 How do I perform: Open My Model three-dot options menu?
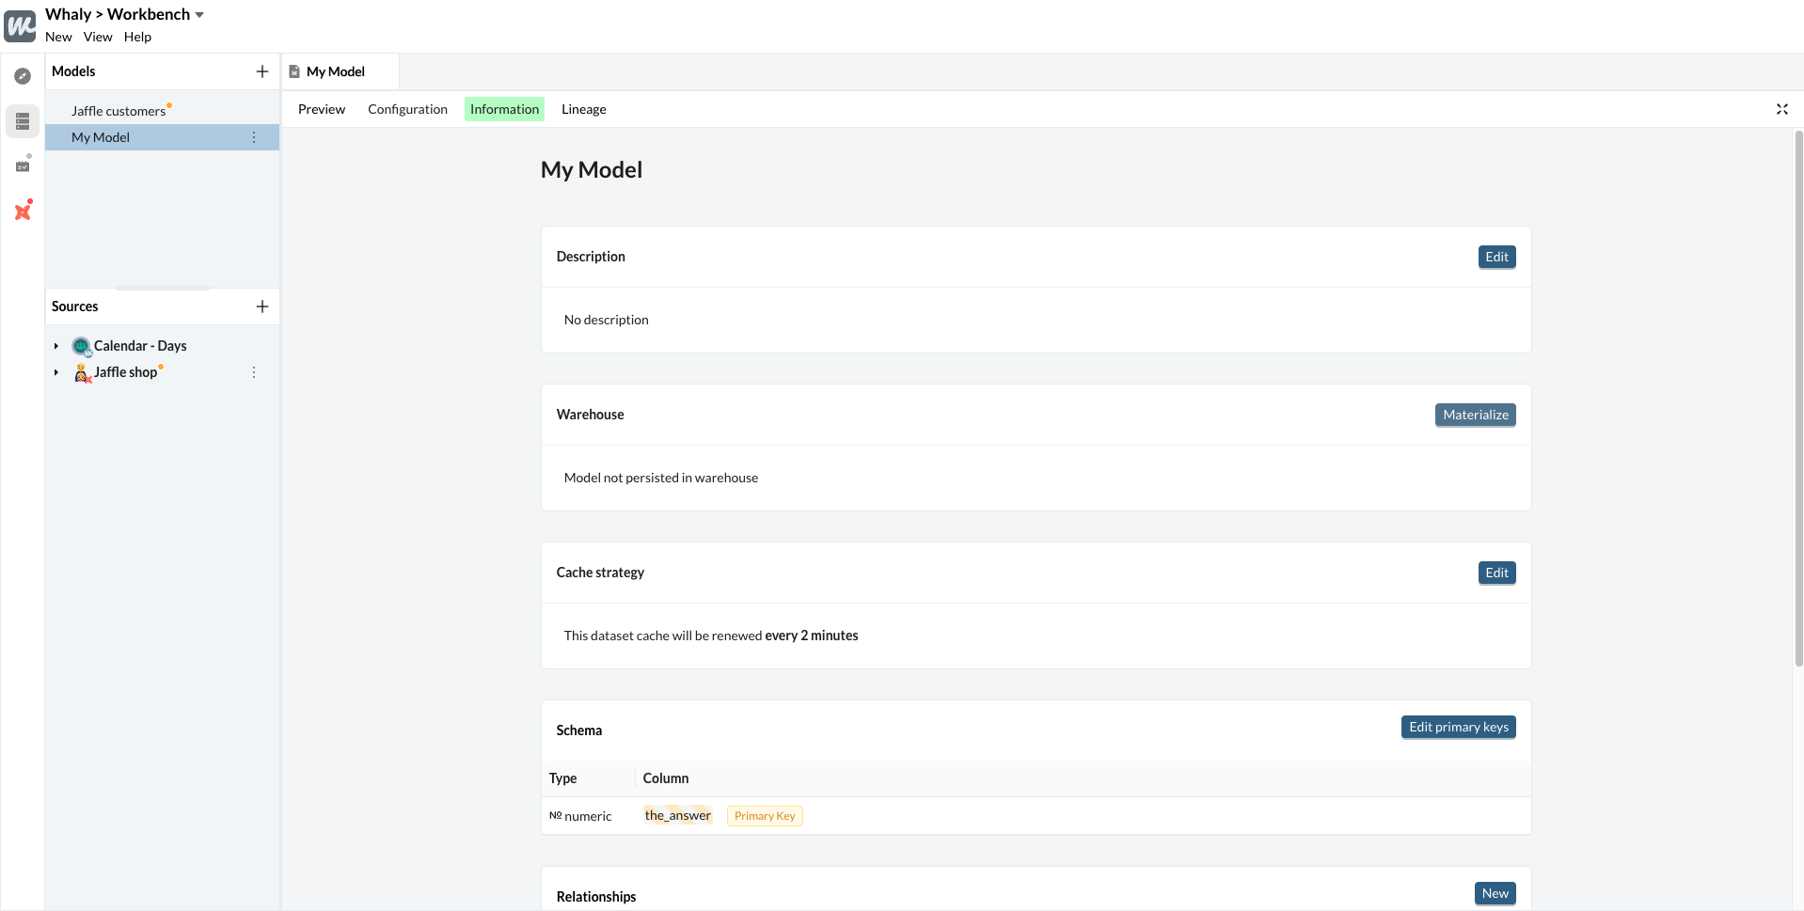(254, 137)
